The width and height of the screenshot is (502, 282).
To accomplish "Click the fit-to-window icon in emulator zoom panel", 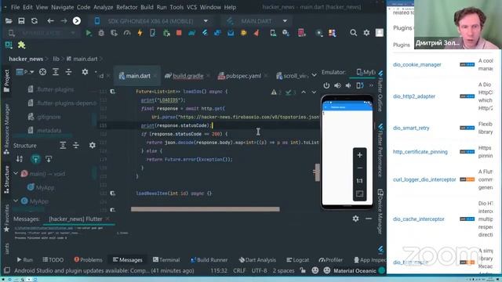I will pos(359,193).
